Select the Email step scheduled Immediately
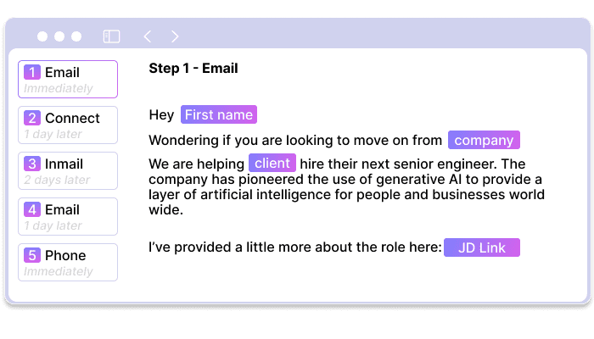 68,80
